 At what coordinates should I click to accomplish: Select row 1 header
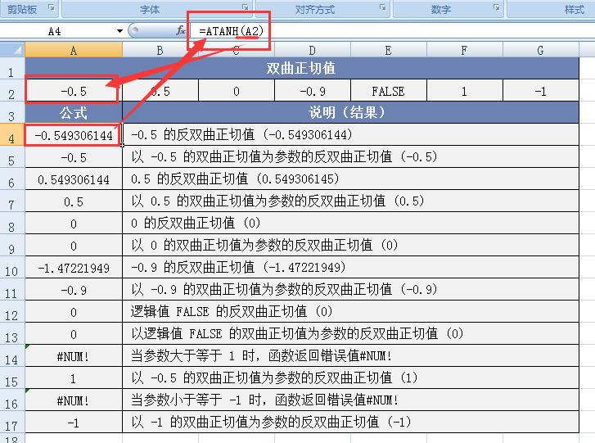pos(12,68)
